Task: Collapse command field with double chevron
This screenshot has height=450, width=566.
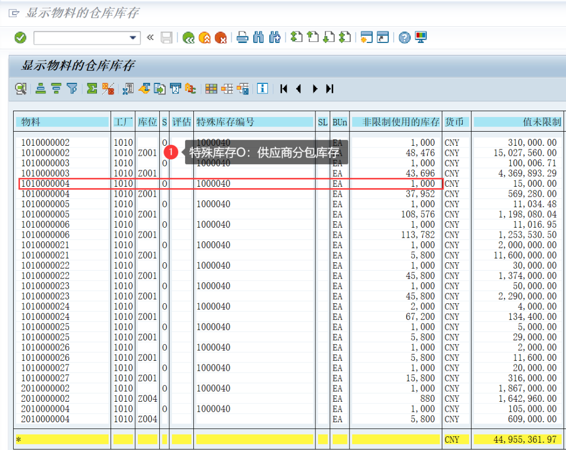Action: click(x=150, y=38)
